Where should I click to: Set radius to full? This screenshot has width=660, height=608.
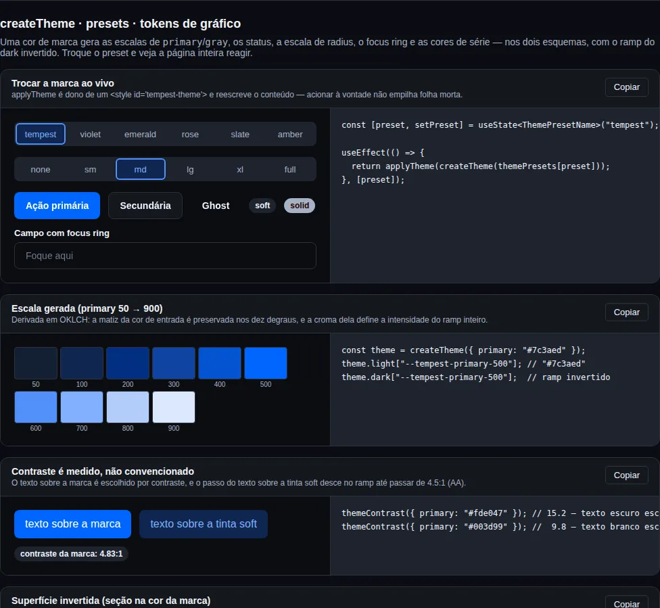pyautogui.click(x=290, y=169)
